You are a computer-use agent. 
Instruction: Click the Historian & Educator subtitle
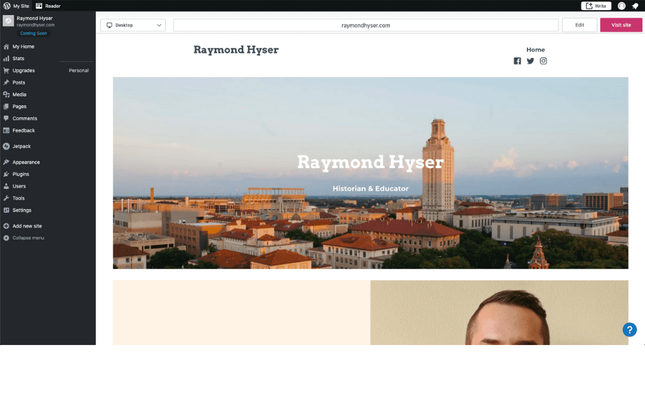click(x=370, y=188)
